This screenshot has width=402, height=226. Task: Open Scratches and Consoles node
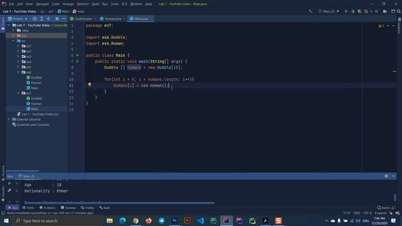pos(31,124)
